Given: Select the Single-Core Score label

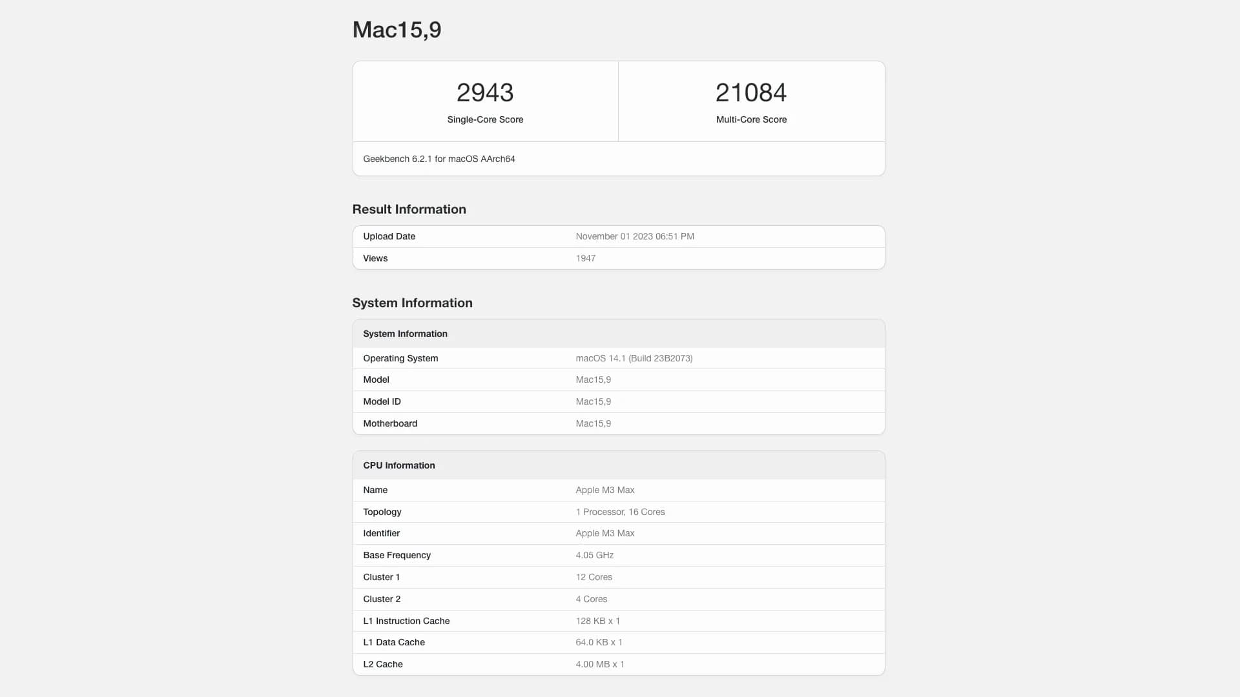Looking at the screenshot, I should (485, 119).
